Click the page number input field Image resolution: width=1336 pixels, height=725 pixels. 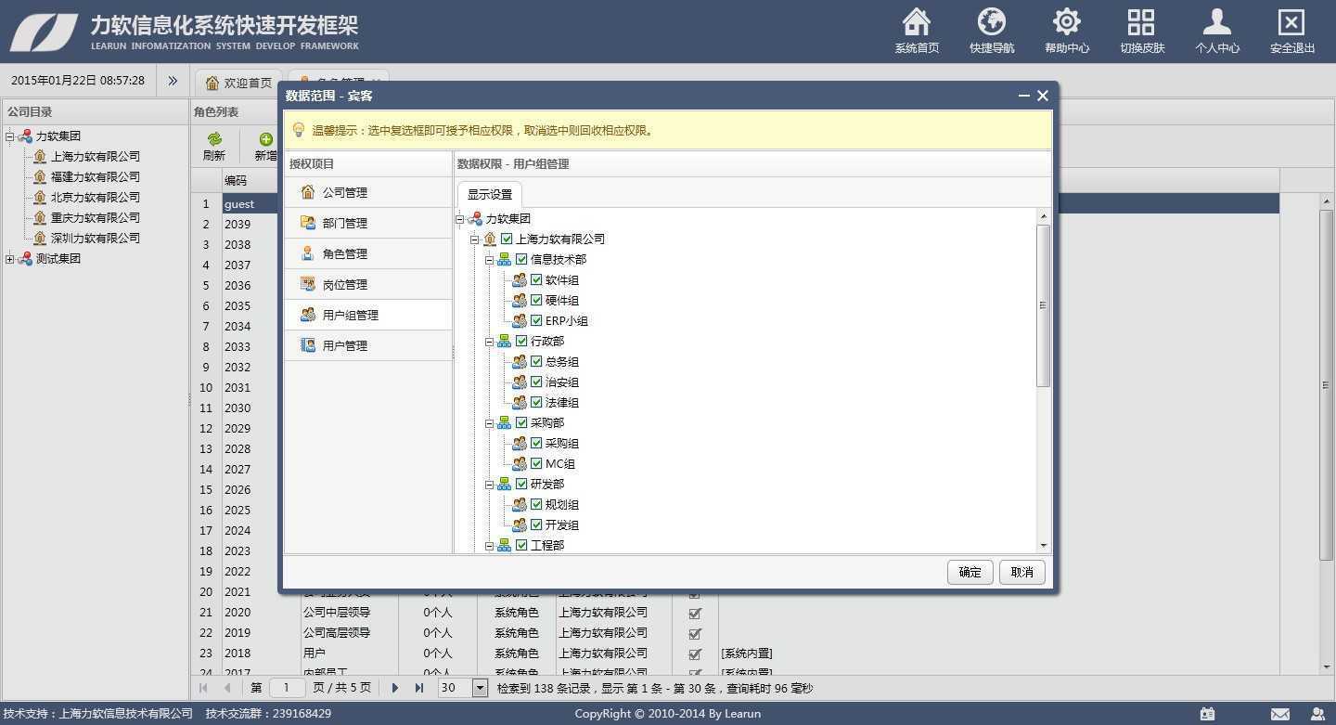[x=287, y=688]
